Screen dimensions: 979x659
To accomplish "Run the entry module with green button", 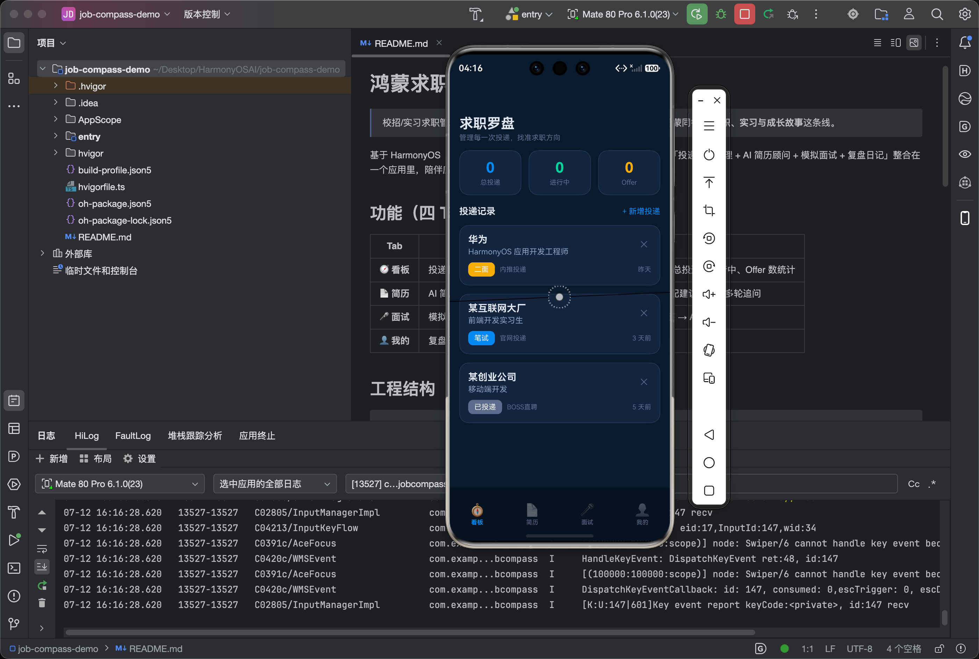I will pyautogui.click(x=696, y=14).
